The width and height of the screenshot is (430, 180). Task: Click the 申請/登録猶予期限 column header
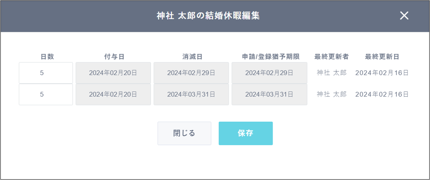tap(271, 57)
